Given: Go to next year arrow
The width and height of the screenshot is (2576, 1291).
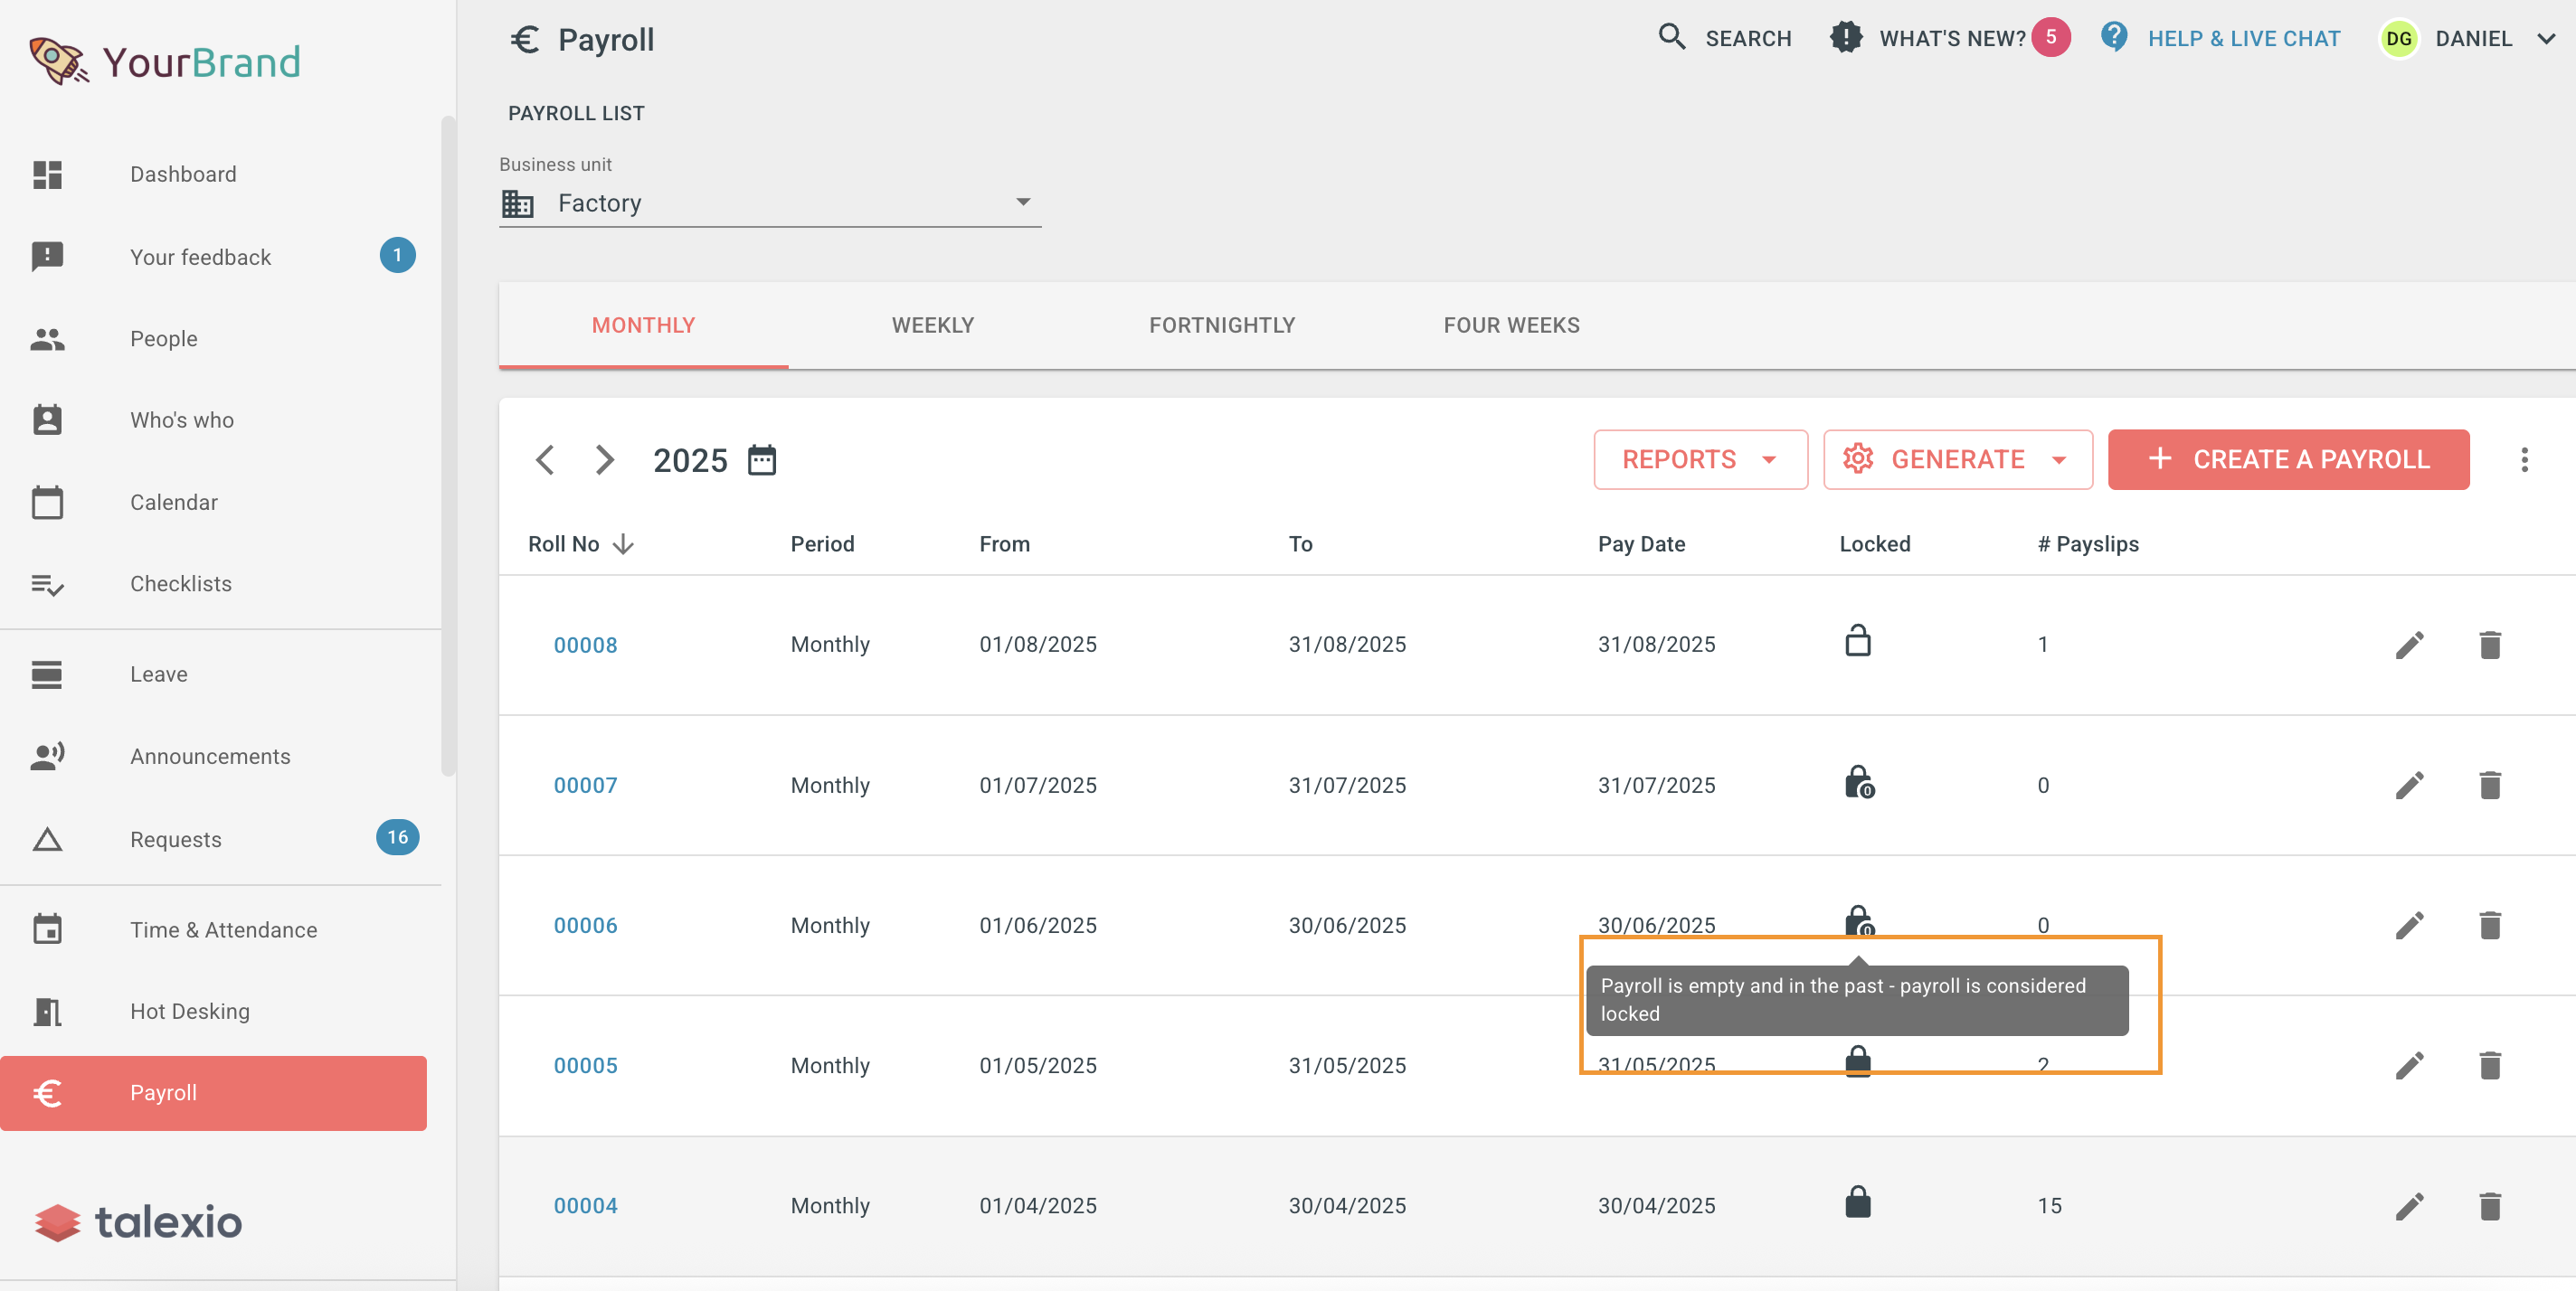Looking at the screenshot, I should pyautogui.click(x=604, y=459).
